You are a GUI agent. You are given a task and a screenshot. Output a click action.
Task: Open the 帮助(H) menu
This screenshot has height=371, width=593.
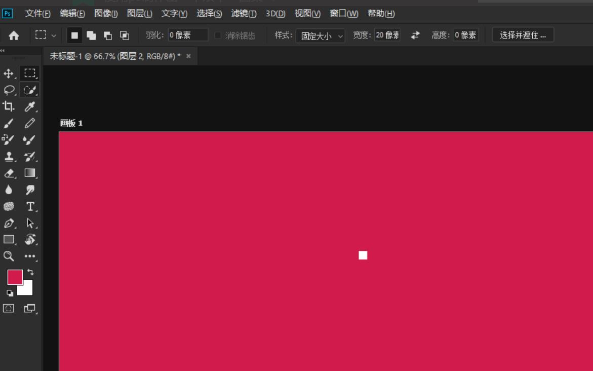pyautogui.click(x=381, y=14)
